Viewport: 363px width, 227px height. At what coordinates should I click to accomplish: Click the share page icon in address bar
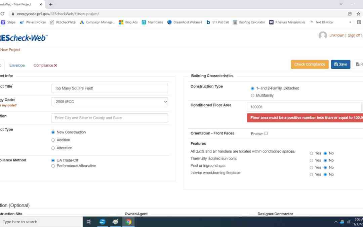pos(350,14)
